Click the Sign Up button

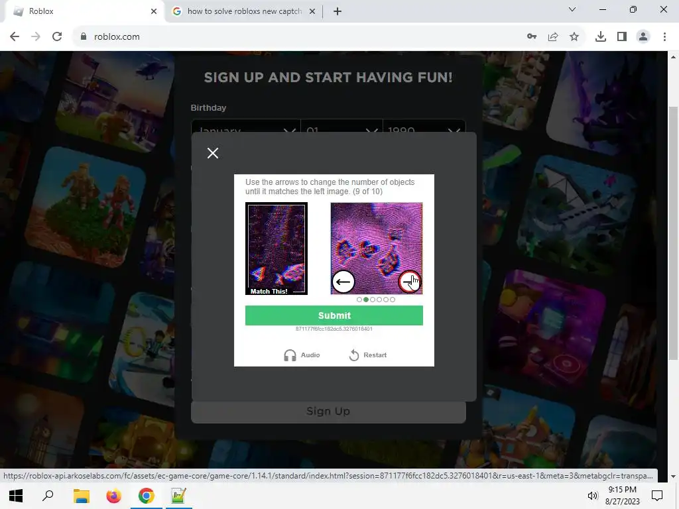point(328,411)
